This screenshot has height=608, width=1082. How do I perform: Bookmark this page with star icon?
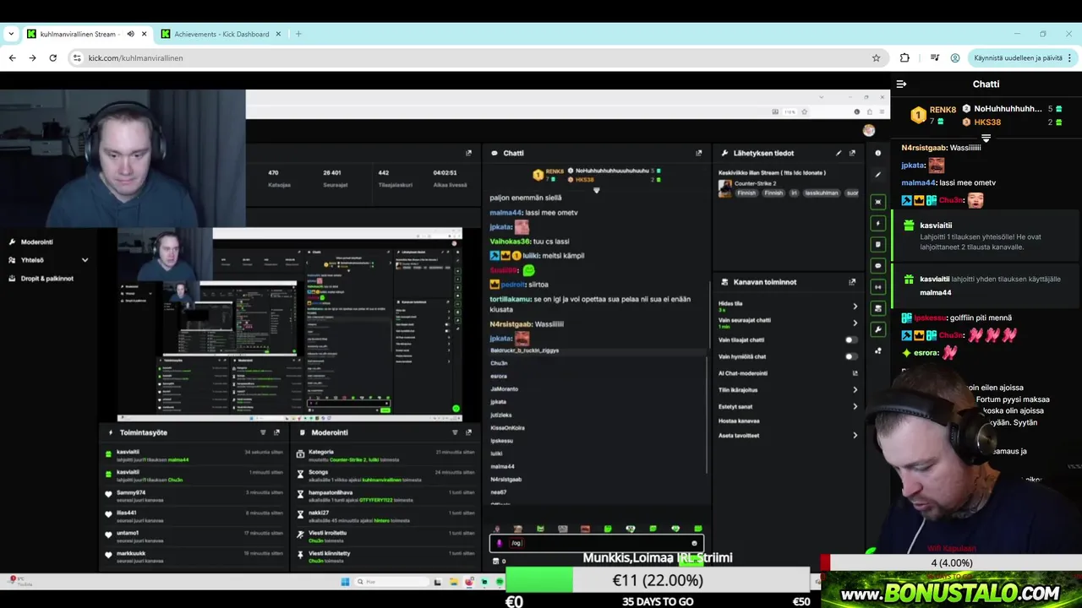coord(876,57)
